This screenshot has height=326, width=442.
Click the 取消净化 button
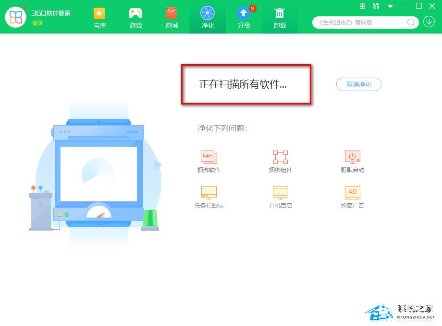(x=358, y=84)
